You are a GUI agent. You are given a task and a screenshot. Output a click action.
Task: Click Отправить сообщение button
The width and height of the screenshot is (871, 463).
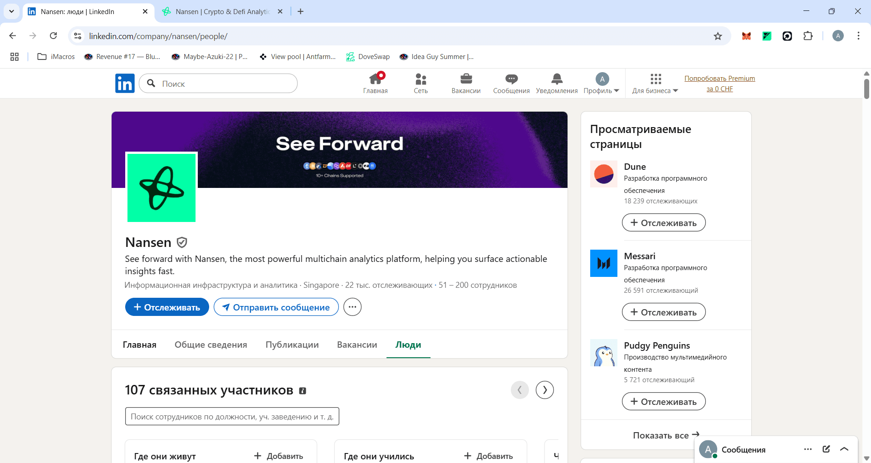276,307
